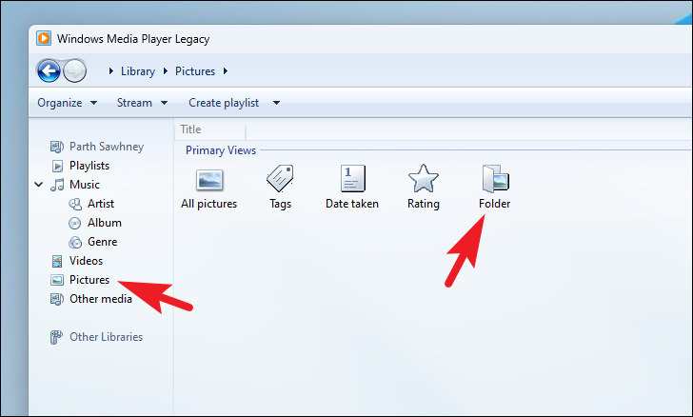This screenshot has width=693, height=417.
Task: Select Other Libraries in navigation pane
Action: click(106, 337)
